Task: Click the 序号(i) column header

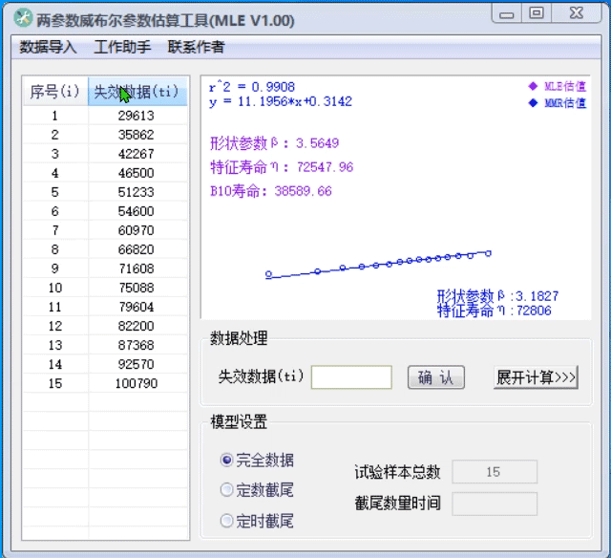Action: [x=55, y=92]
